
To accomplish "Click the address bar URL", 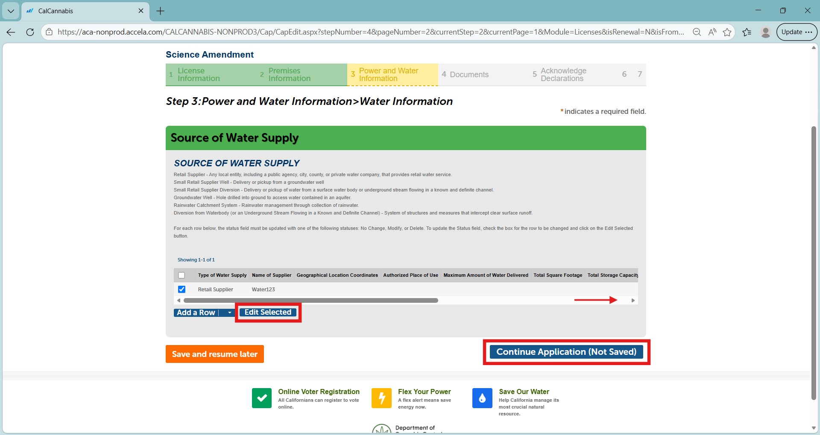I will [371, 32].
